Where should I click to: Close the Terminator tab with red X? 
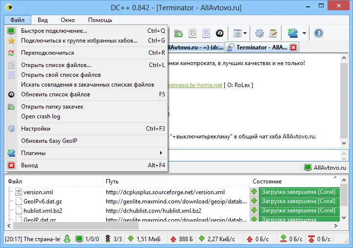pos(293,47)
